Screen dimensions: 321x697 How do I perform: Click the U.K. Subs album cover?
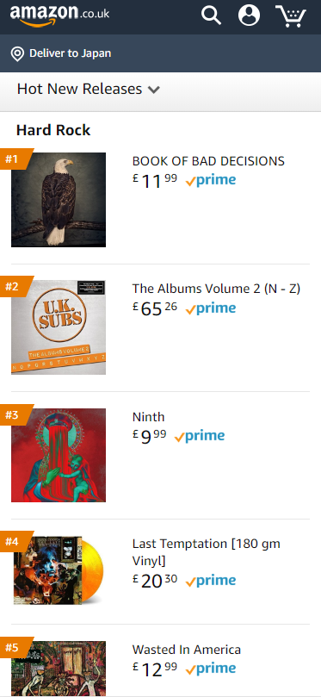tap(59, 327)
